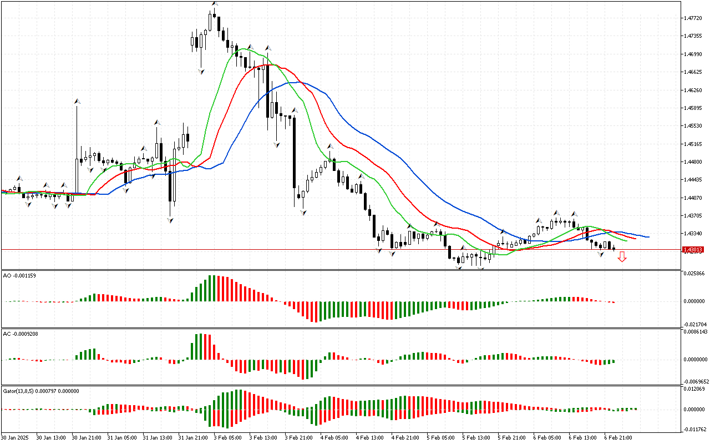Screen dimensions: 710x444
Task: Click the AO scale maximum 0.025866
Action: point(694,274)
